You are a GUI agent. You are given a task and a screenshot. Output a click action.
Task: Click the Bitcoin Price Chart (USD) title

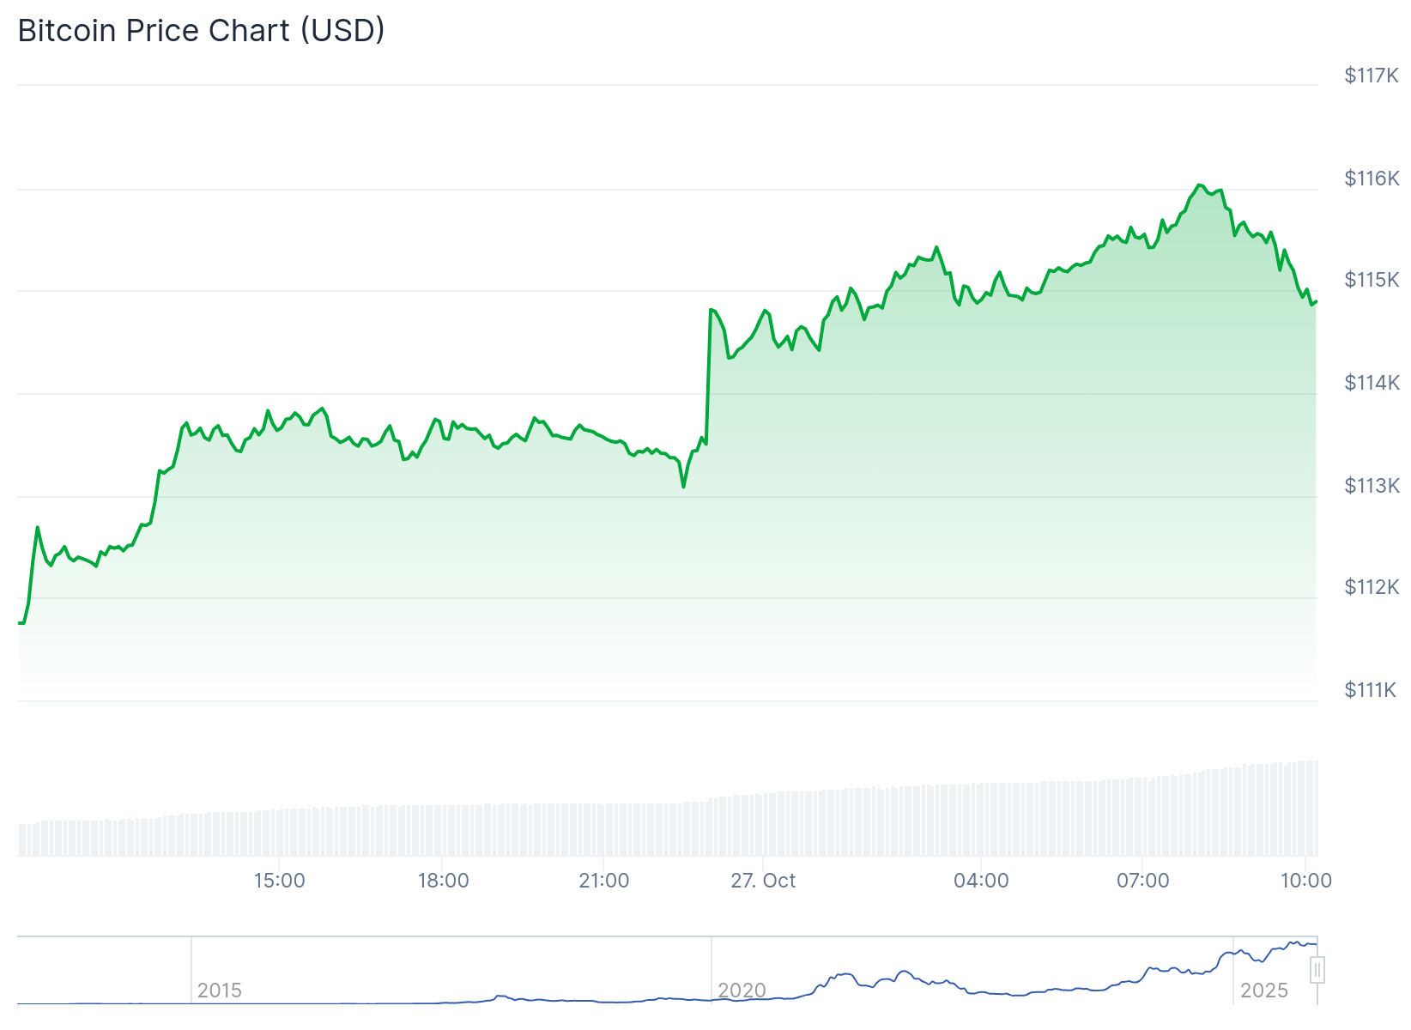(202, 31)
